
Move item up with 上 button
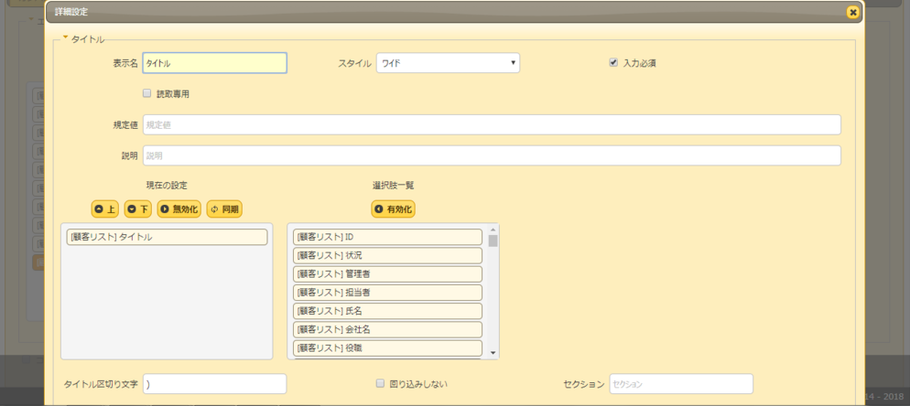(x=105, y=208)
